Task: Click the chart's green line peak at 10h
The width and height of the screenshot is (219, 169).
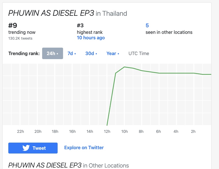Action: pyautogui.click(x=124, y=67)
